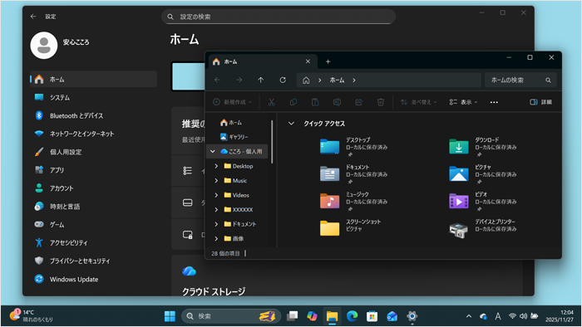Click Explorer's Refresh icon
582x327 pixels.
[283, 80]
